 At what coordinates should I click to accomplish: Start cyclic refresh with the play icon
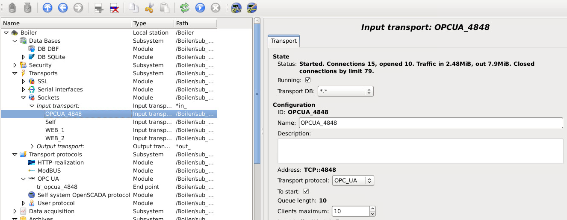point(200,8)
